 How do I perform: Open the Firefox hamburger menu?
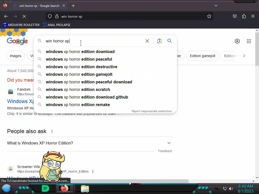click(253, 16)
